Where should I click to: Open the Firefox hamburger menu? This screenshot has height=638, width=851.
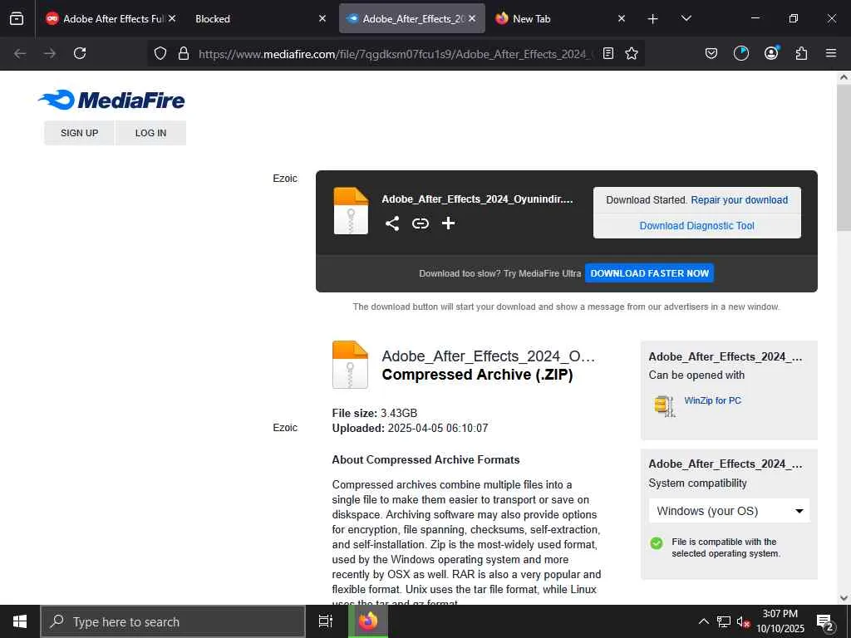(x=831, y=53)
